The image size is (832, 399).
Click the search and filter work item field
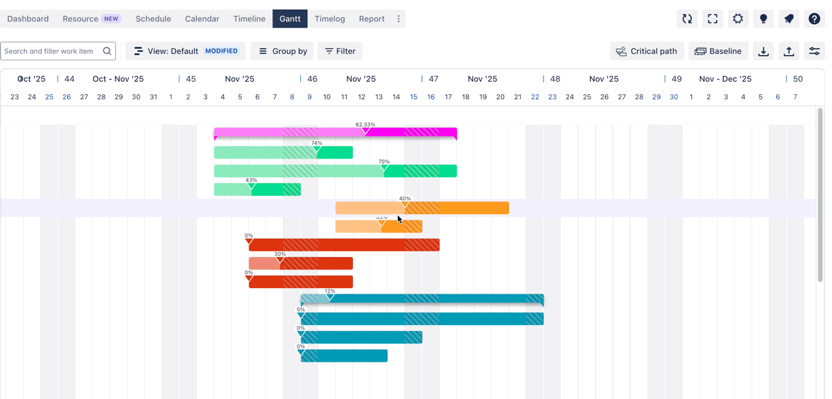52,51
